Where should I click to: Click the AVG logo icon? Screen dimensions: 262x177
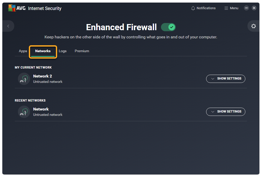click(x=12, y=8)
